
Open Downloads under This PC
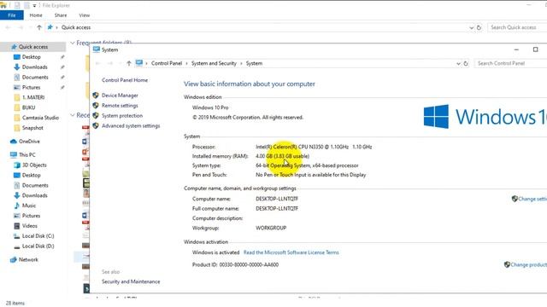34,195
